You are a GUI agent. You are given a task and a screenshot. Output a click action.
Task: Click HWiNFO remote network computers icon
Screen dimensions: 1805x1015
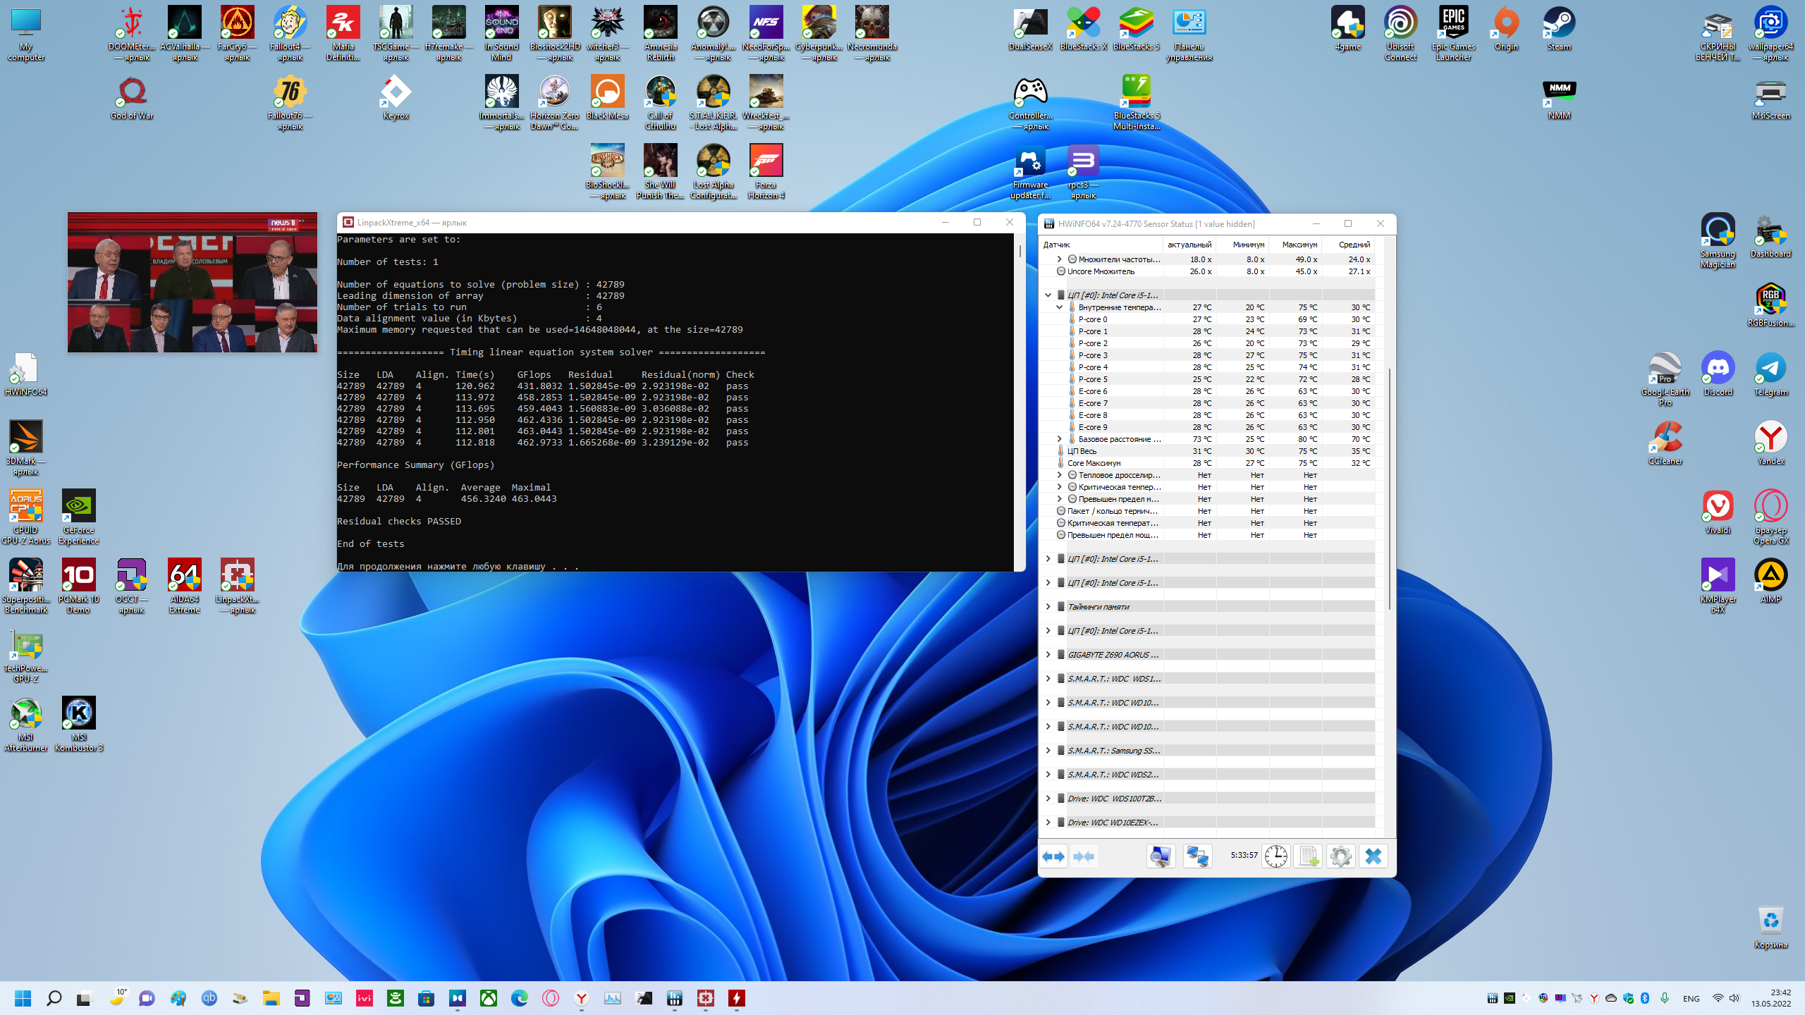click(1197, 856)
